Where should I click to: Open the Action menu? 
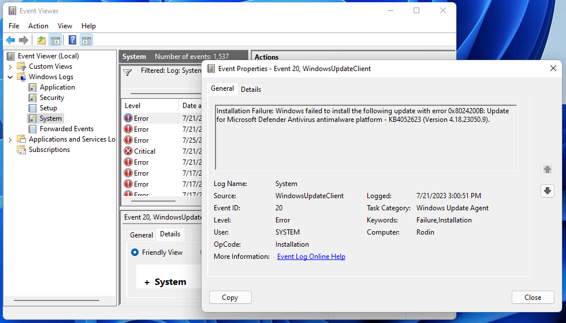(38, 26)
